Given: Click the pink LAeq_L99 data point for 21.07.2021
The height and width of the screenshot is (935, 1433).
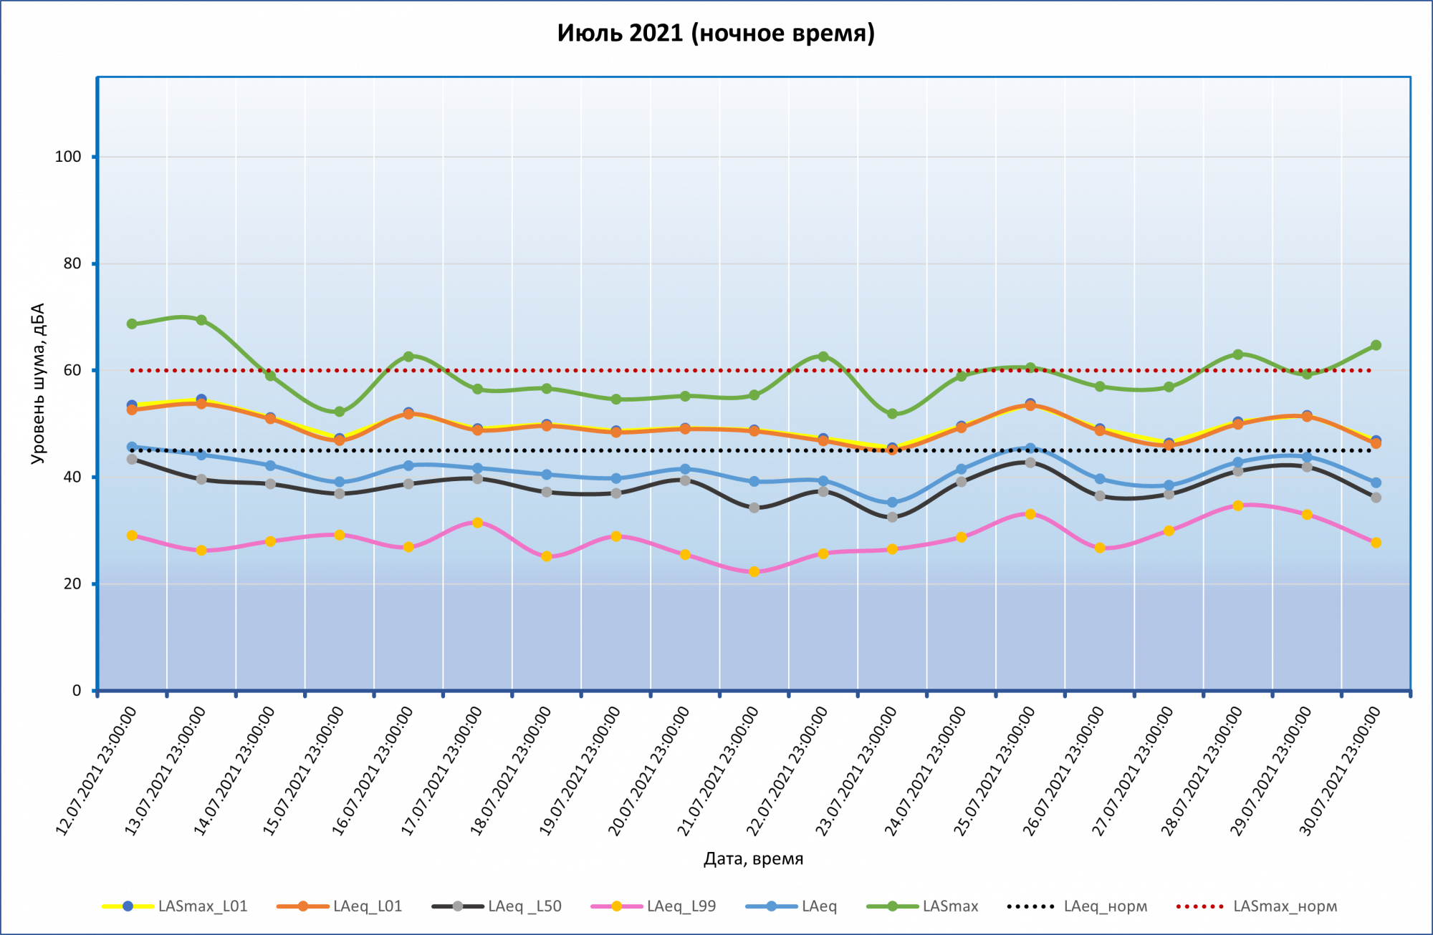Looking at the screenshot, I should click(754, 572).
